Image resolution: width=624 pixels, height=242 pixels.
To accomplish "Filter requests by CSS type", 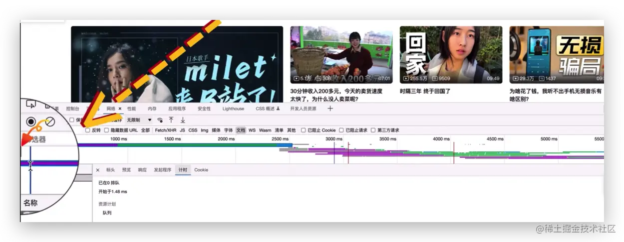I will pyautogui.click(x=193, y=130).
